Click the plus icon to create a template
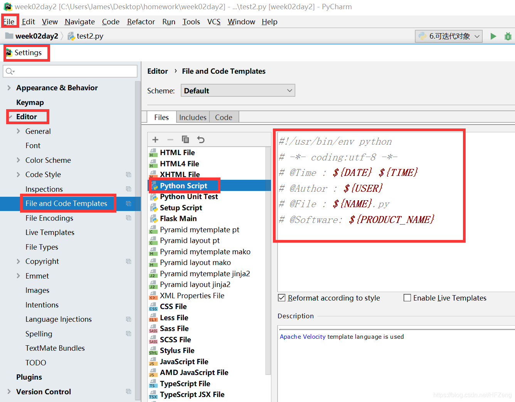Screen dimensions: 515x402 (155, 140)
